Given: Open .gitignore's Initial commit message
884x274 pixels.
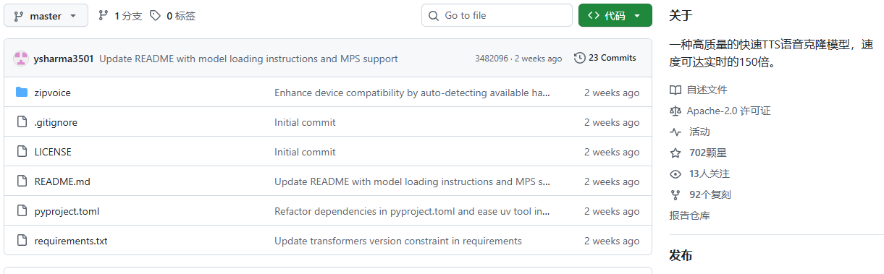Looking at the screenshot, I should click(305, 122).
